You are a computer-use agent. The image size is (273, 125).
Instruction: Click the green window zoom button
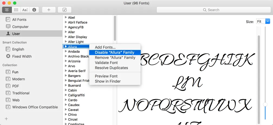tap(15, 3)
